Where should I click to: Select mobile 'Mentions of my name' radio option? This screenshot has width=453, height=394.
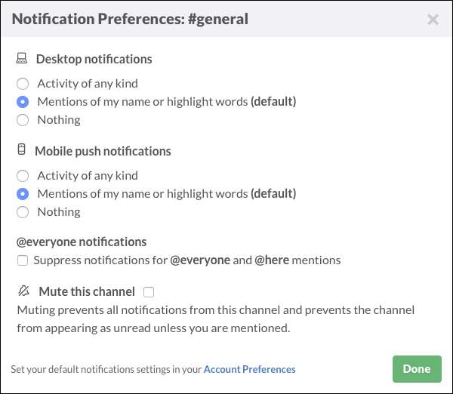pos(23,193)
